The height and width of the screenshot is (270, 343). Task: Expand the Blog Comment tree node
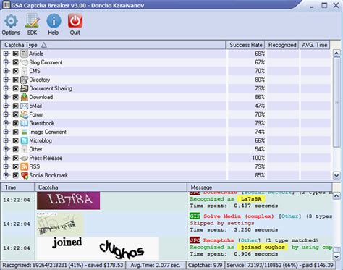[x=6, y=62]
